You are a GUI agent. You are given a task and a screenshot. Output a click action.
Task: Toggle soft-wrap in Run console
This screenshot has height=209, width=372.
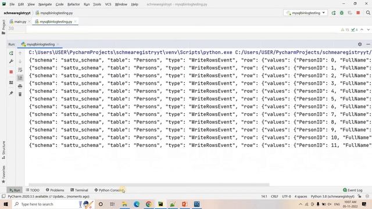tap(20, 70)
